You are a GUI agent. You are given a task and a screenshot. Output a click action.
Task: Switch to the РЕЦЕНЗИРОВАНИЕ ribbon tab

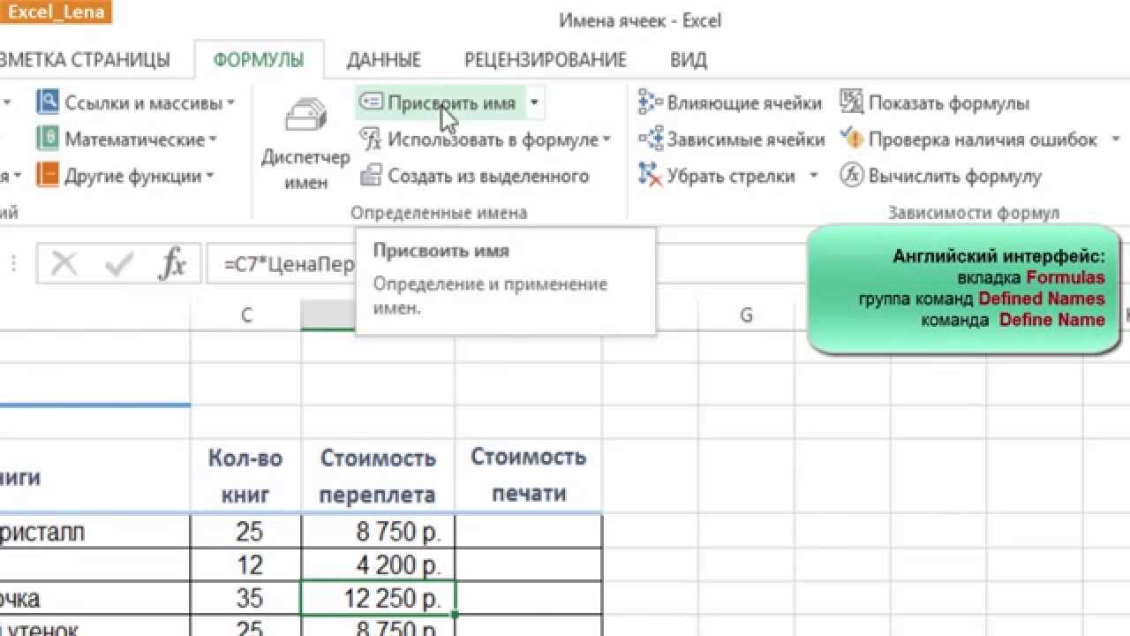click(546, 60)
